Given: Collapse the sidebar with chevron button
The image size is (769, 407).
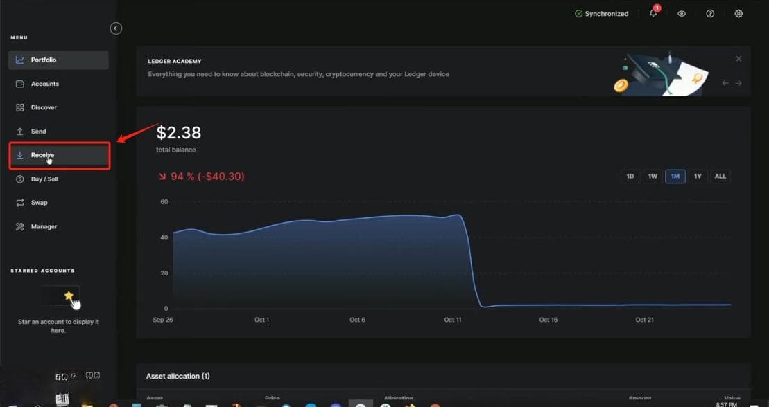Looking at the screenshot, I should [x=116, y=28].
